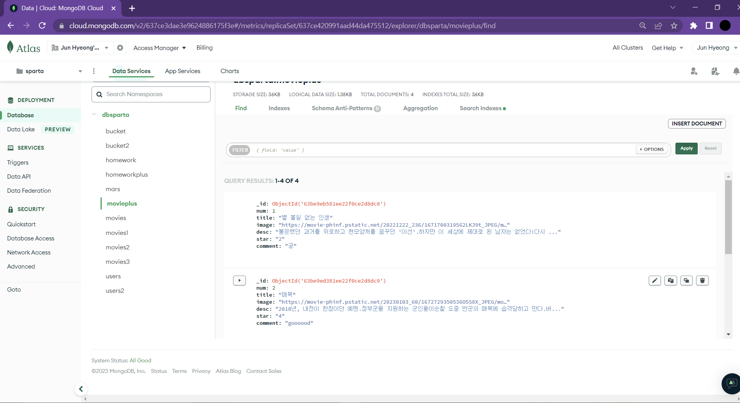Open the browser profile avatar
The width and height of the screenshot is (740, 403).
(725, 26)
